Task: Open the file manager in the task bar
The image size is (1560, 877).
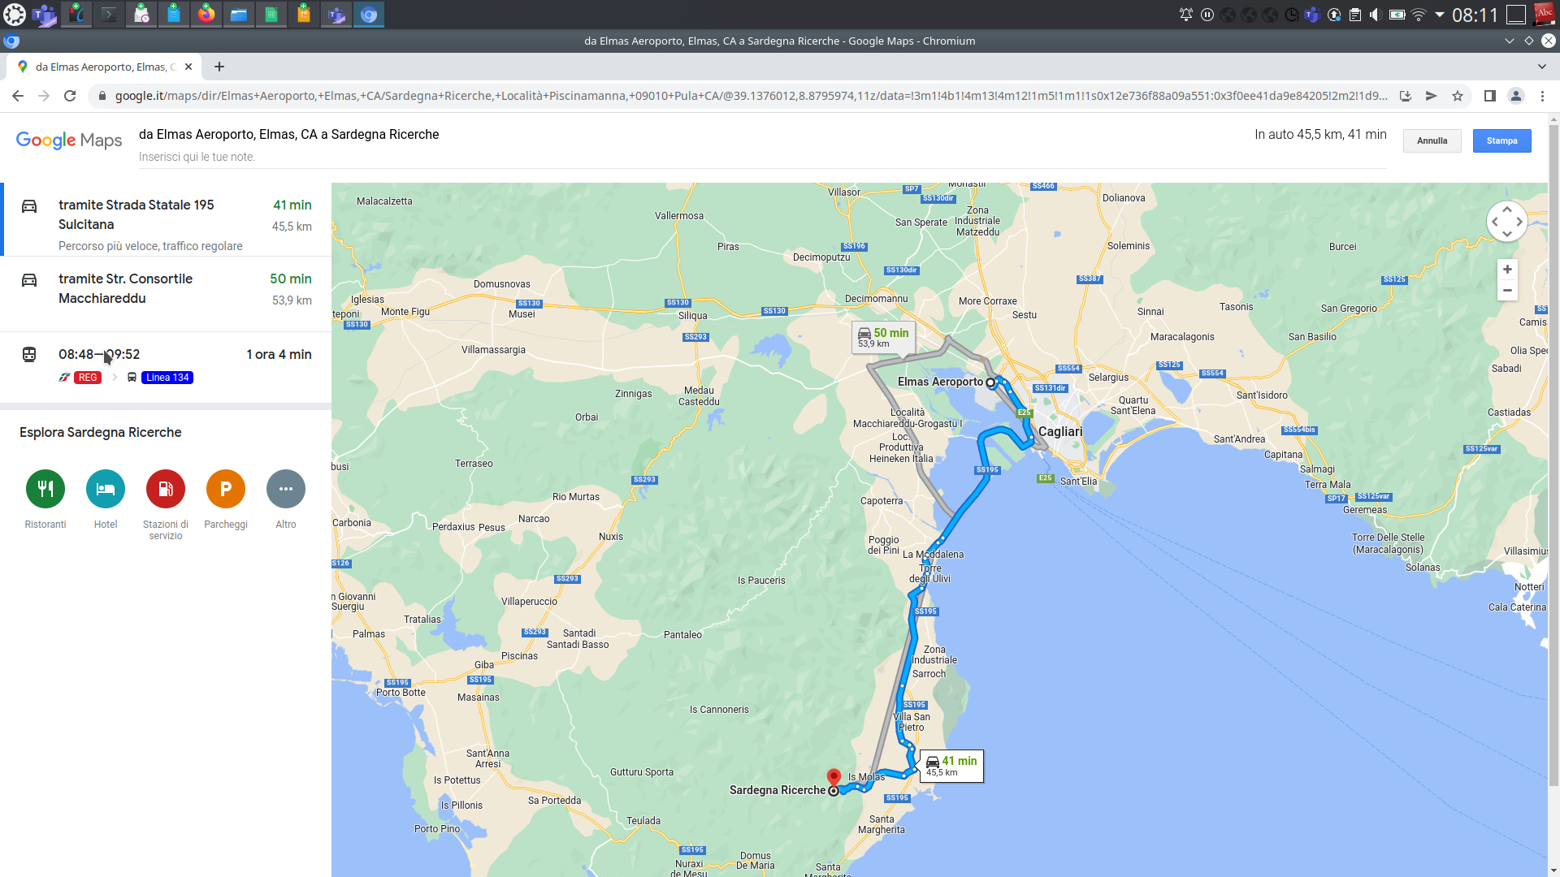Action: tap(239, 14)
